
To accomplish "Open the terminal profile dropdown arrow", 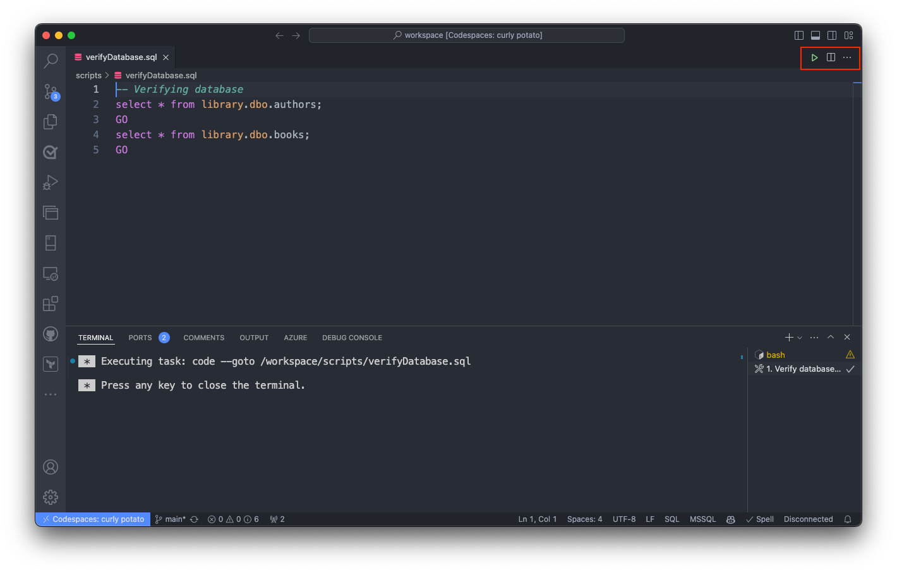I will [800, 337].
